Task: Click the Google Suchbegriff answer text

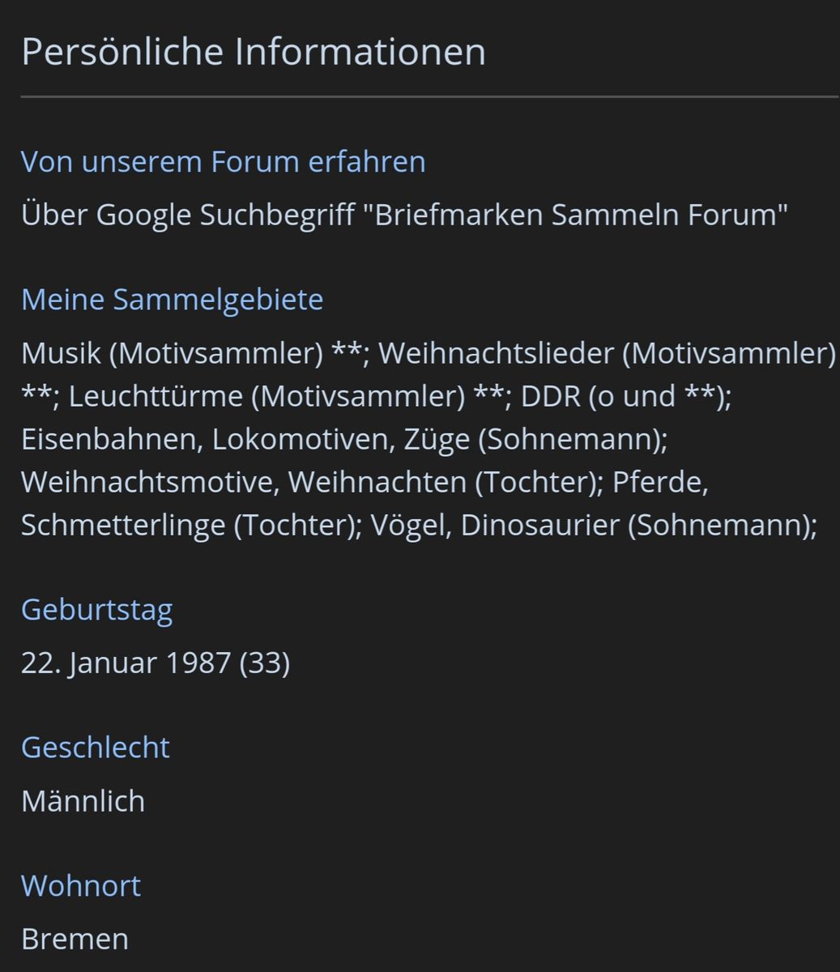Action: pos(405,215)
